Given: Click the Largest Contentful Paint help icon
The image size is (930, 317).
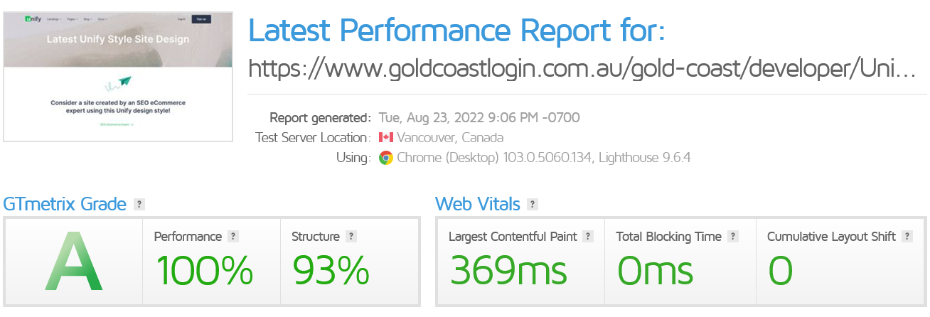Looking at the screenshot, I should tap(588, 237).
